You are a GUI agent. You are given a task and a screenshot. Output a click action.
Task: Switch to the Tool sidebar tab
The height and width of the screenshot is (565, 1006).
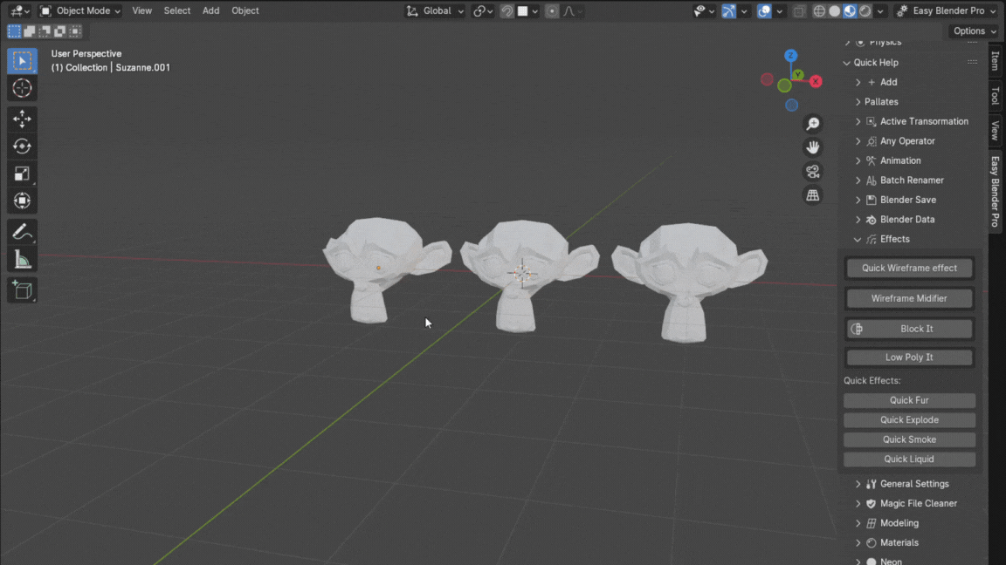pyautogui.click(x=995, y=95)
